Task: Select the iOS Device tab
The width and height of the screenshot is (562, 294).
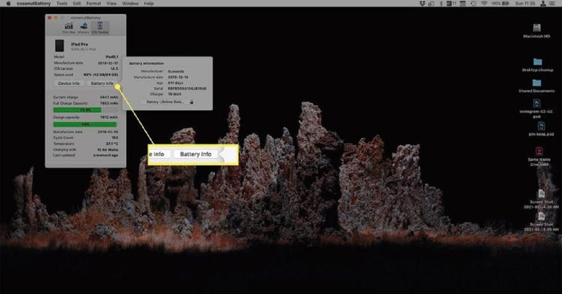Action: click(100, 27)
